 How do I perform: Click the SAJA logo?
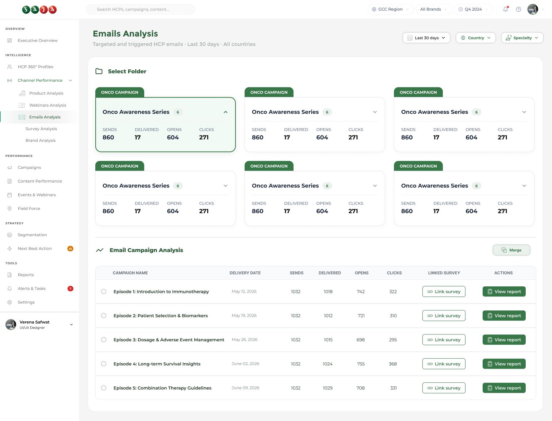(x=39, y=9)
